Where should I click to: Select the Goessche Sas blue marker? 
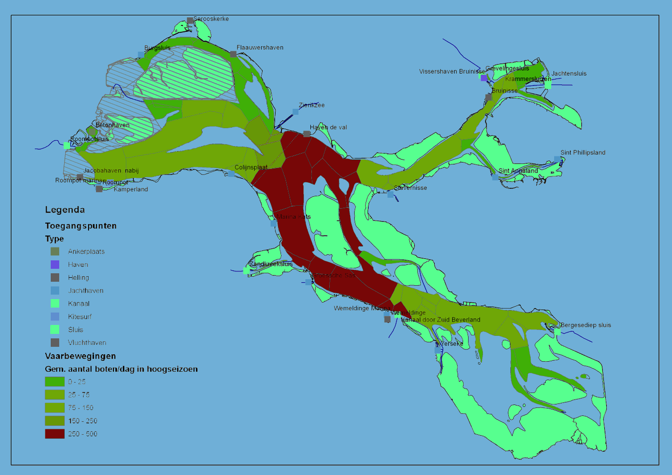pos(308,282)
